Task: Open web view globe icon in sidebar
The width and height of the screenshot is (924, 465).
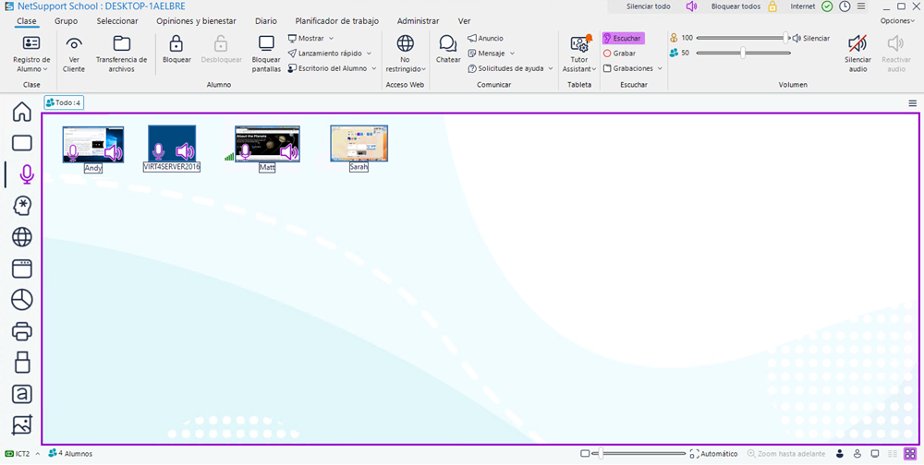Action: click(22, 237)
